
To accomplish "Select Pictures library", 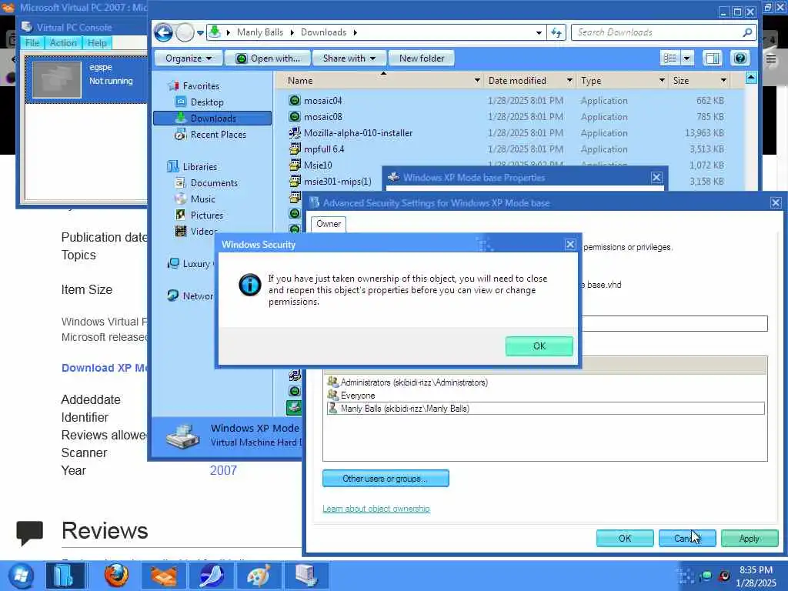I will point(206,215).
